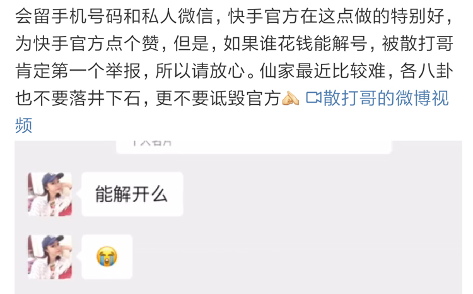Click the phrase 肯定第一个举报
The height and width of the screenshot is (294, 473).
click(x=78, y=71)
